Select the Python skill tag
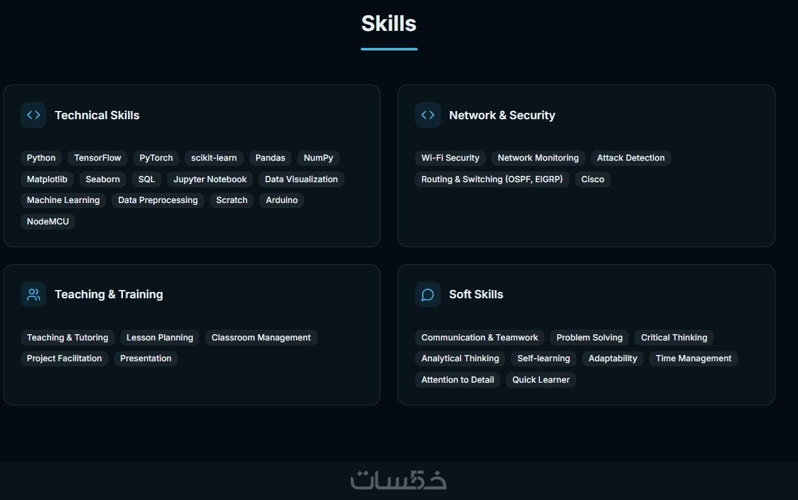 [41, 158]
